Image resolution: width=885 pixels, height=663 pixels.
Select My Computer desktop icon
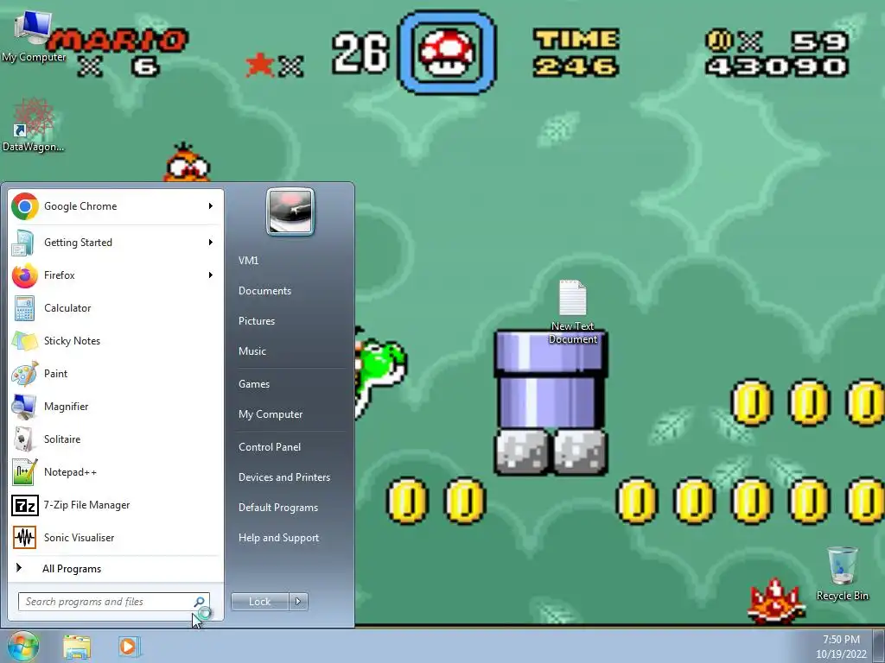coord(34,36)
